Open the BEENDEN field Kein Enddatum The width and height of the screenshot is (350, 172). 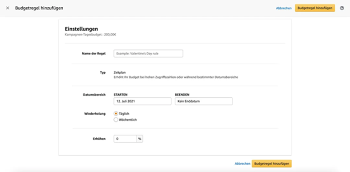tap(204, 101)
